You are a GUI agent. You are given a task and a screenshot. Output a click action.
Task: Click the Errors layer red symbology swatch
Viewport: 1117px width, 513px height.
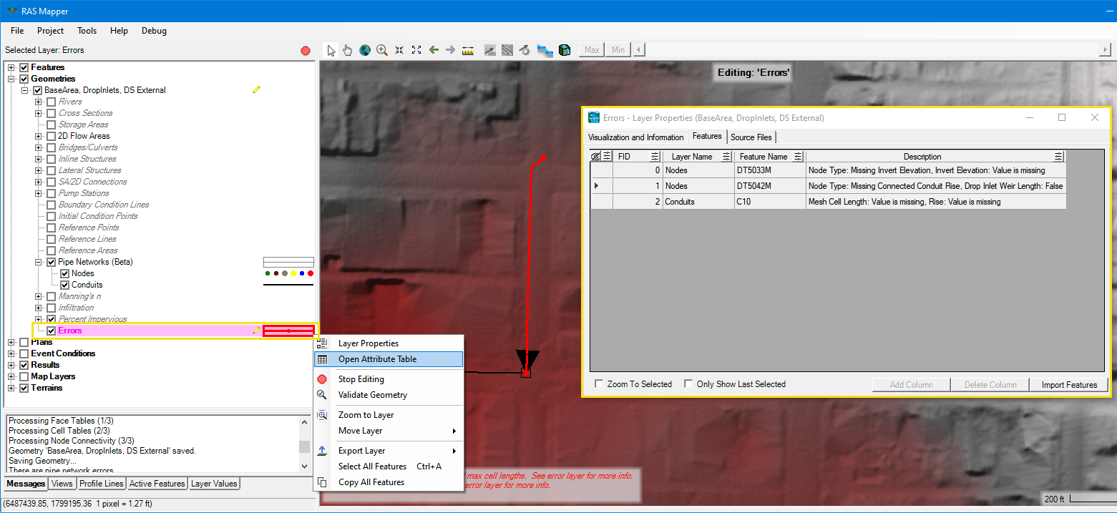click(x=288, y=331)
